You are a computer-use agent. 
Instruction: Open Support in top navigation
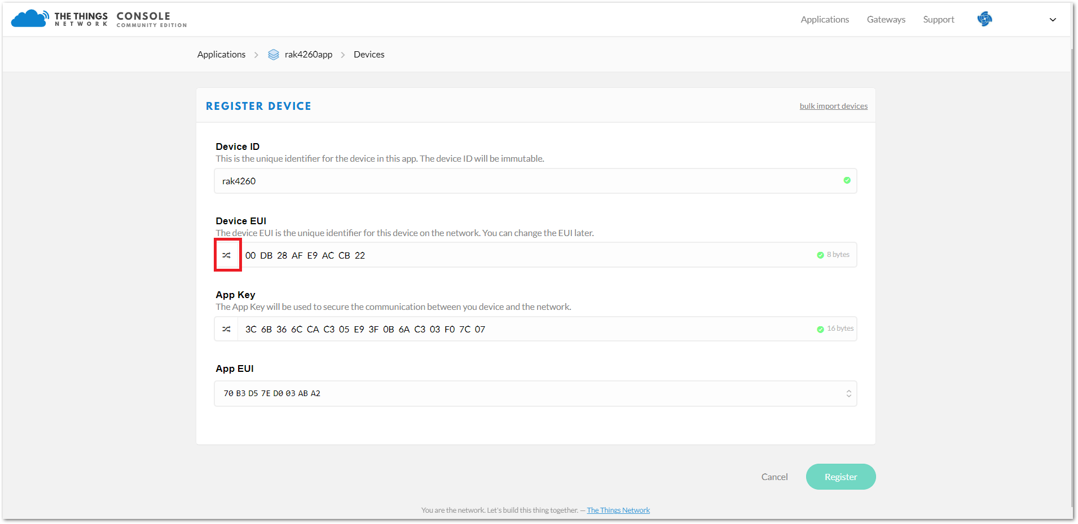tap(938, 19)
